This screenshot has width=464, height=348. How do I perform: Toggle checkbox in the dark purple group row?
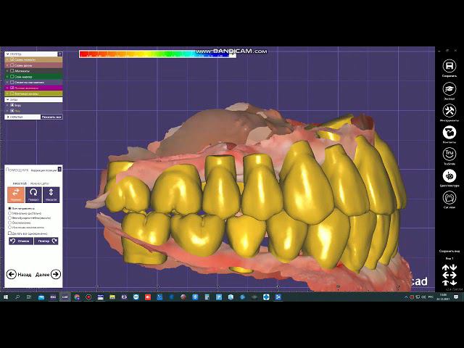pos(12,82)
